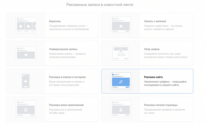Choose Реклама в клипах и историях title
205x124 pixels.
67,77
